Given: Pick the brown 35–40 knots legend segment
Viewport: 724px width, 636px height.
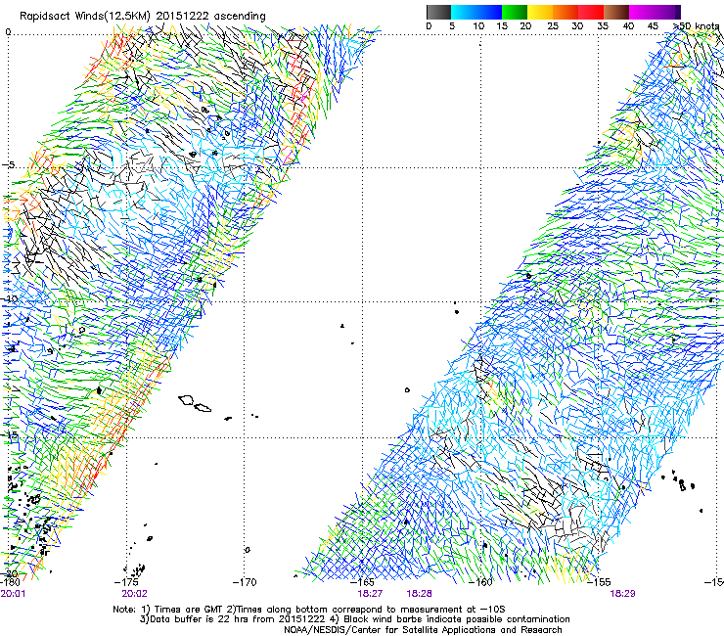Looking at the screenshot, I should coord(616,12).
